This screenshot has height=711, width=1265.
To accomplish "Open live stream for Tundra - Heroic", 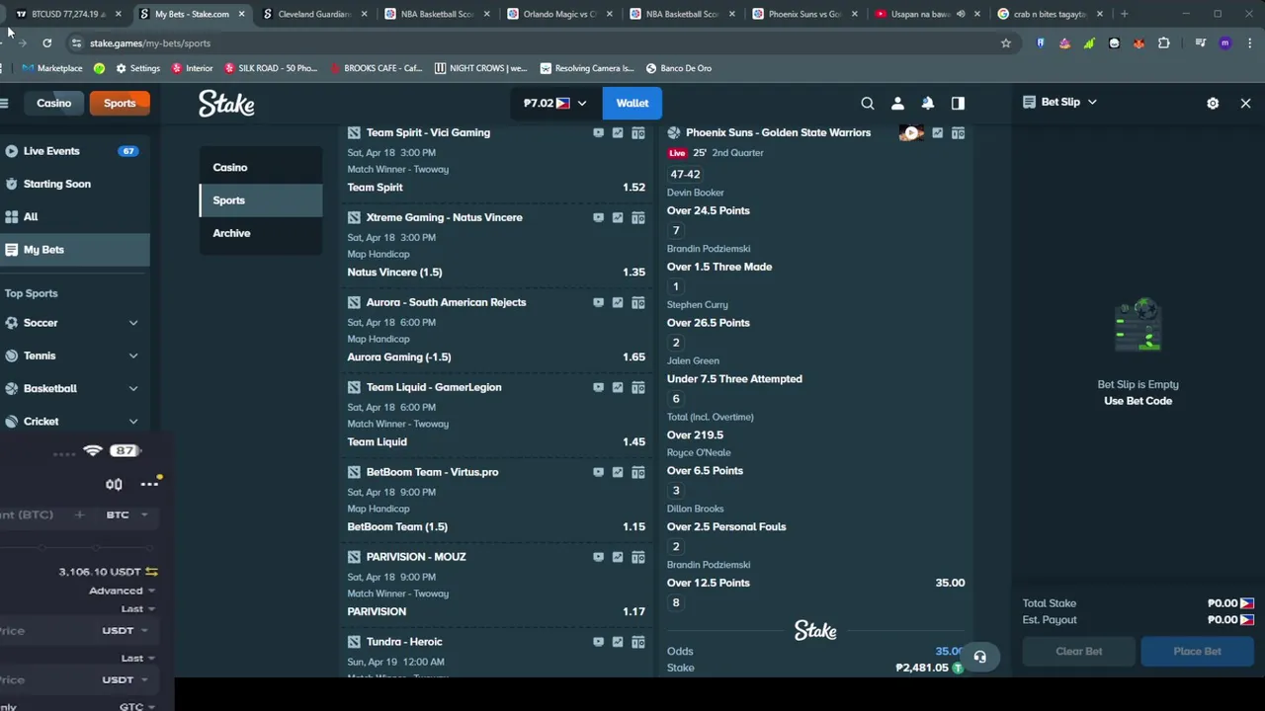I will 598,642.
